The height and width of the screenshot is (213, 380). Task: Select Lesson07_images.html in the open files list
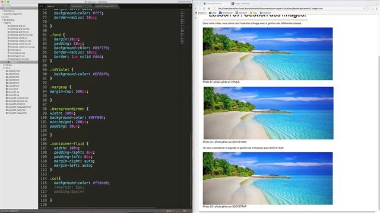click(13, 14)
